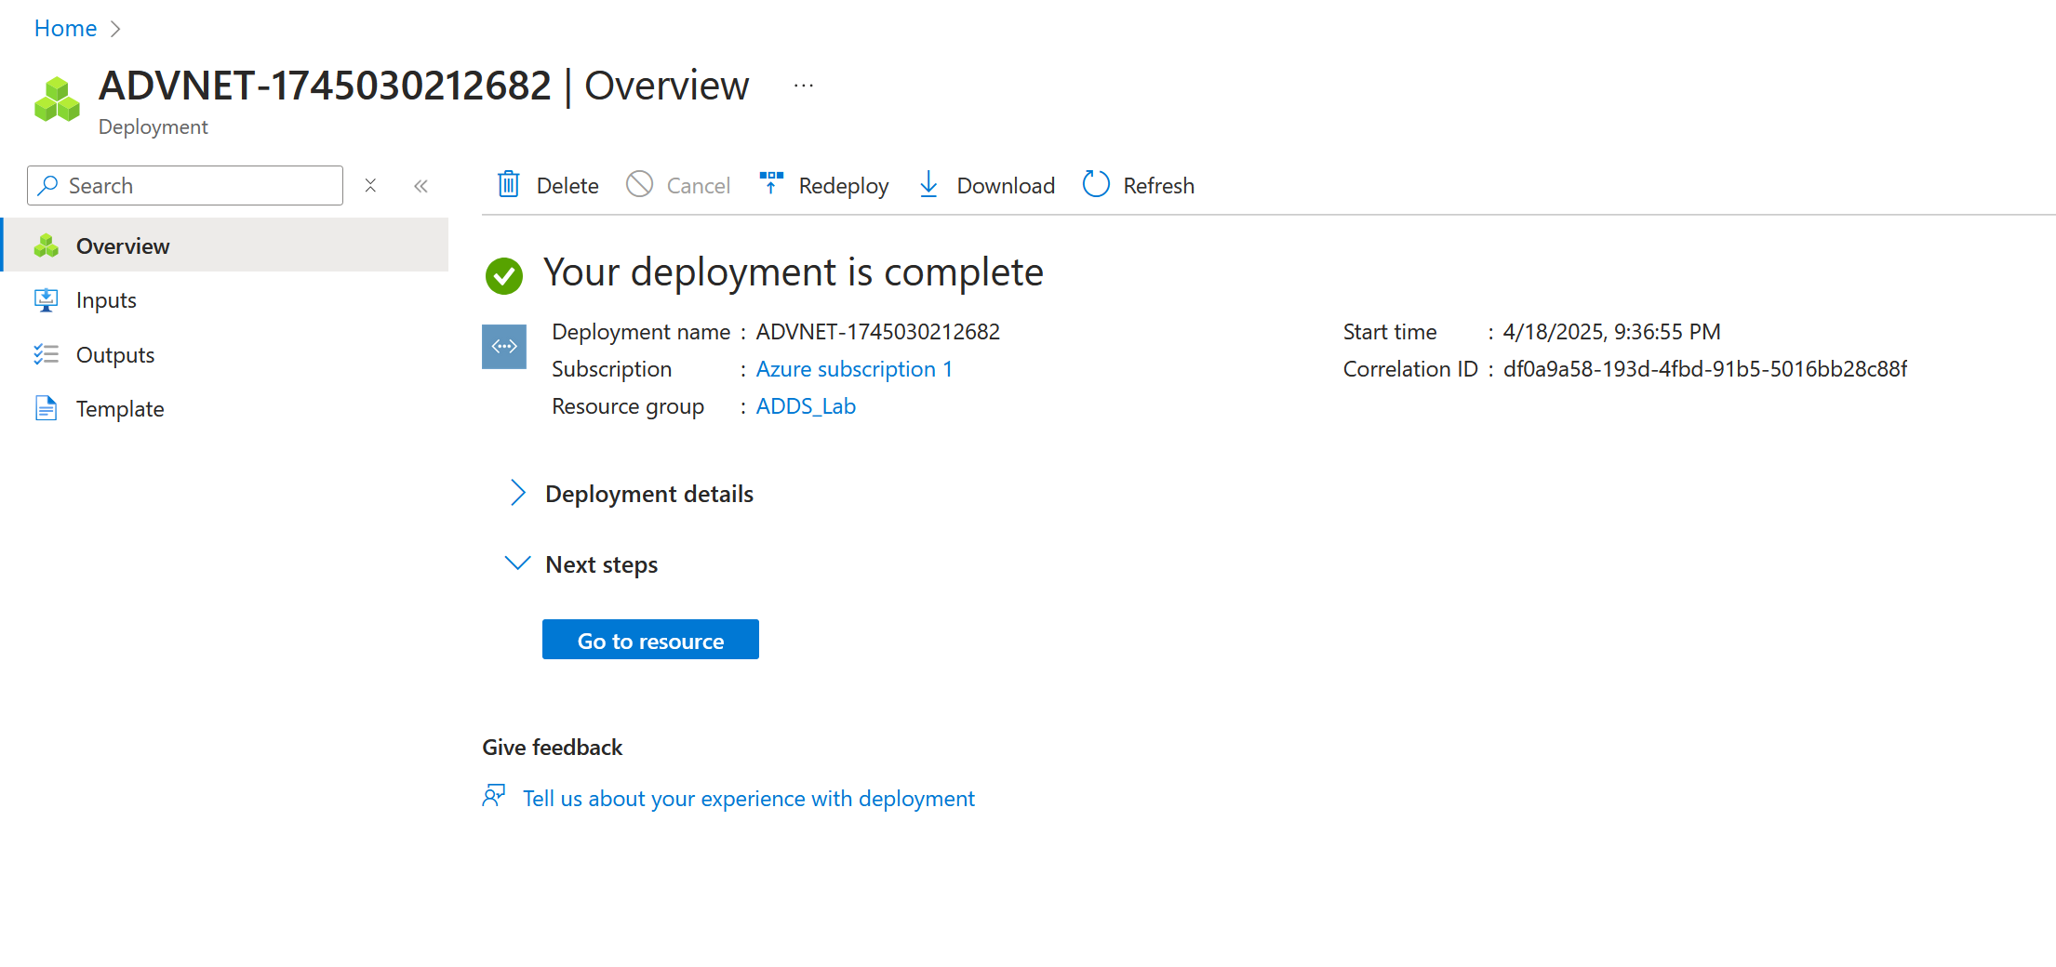Click the Cancel toolbar label
This screenshot has width=2056, height=967.
[x=699, y=186]
